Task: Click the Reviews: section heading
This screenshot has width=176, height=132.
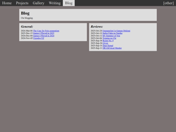Action: click(97, 27)
